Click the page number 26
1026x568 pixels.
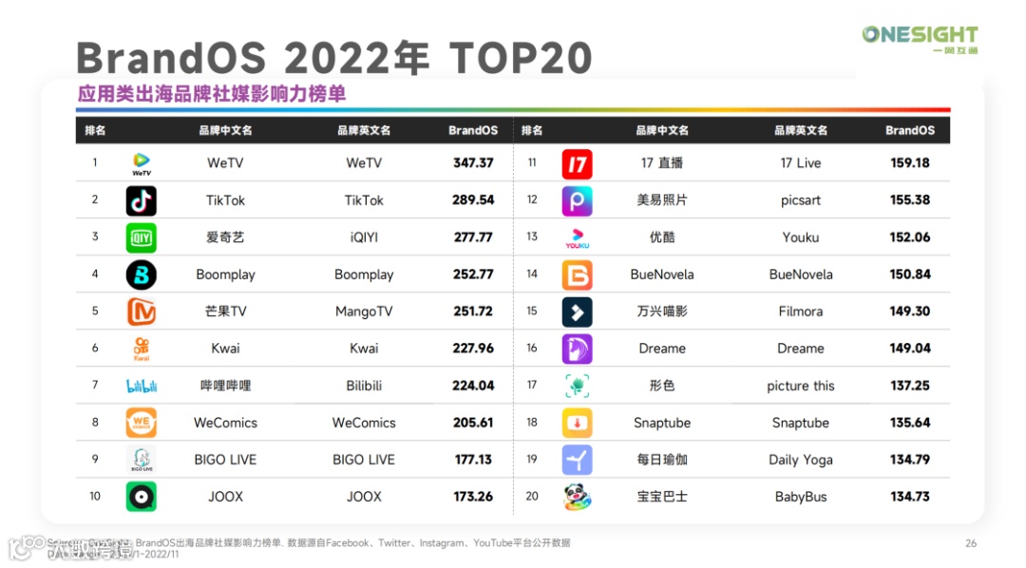(971, 543)
